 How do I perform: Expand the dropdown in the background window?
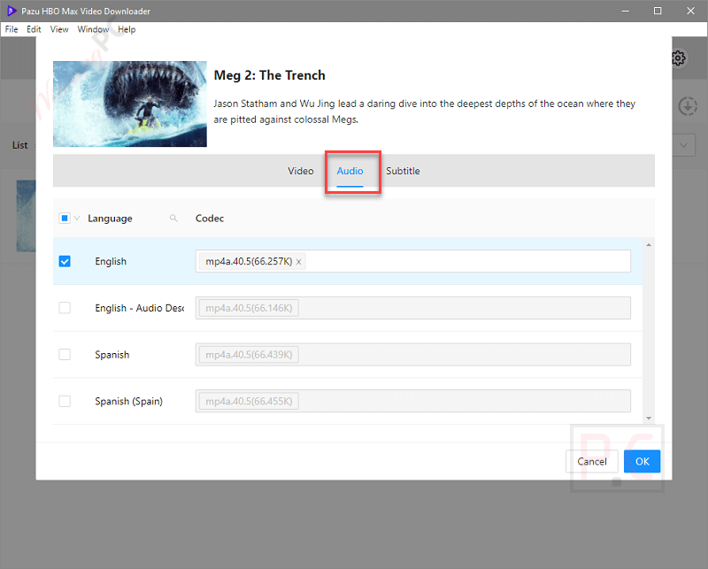pos(683,145)
